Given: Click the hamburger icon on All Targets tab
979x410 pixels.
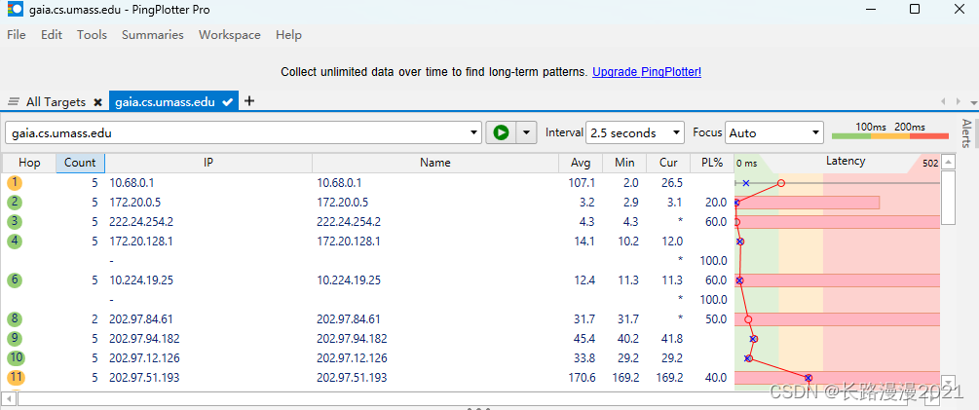Looking at the screenshot, I should pos(14,101).
